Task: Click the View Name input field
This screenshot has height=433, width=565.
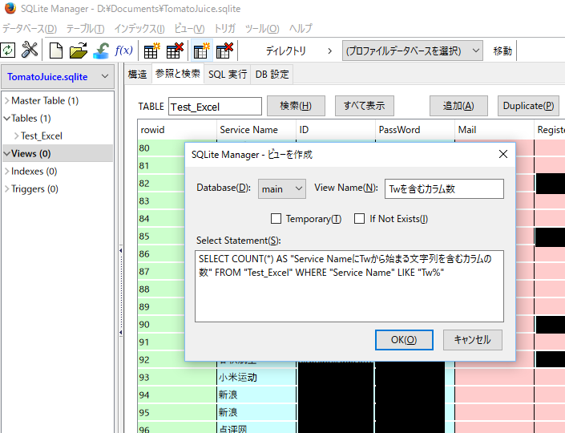Action: 443,188
